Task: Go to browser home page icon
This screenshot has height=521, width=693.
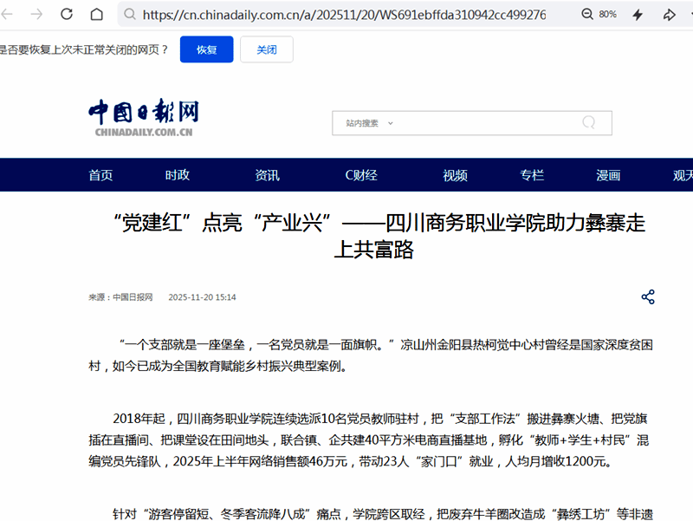Action: point(97,15)
